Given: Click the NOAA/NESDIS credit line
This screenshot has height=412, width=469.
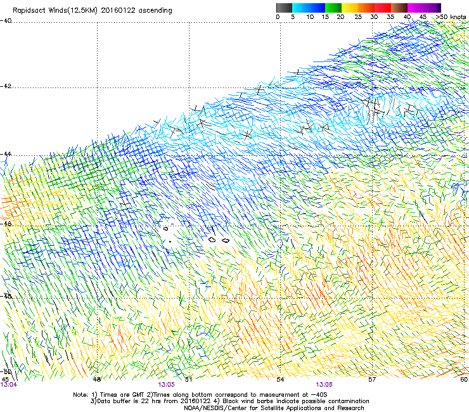Looking at the screenshot, I should tap(274, 408).
